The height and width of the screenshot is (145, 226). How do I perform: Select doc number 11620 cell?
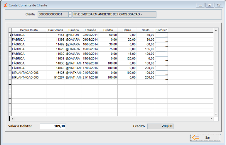click(56, 49)
